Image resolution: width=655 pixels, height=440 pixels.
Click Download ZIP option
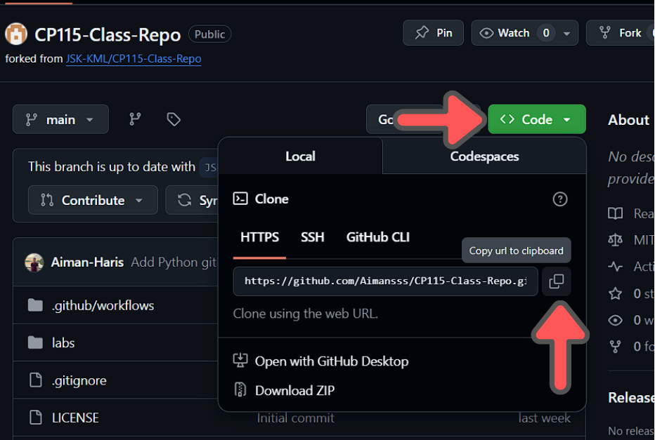295,390
